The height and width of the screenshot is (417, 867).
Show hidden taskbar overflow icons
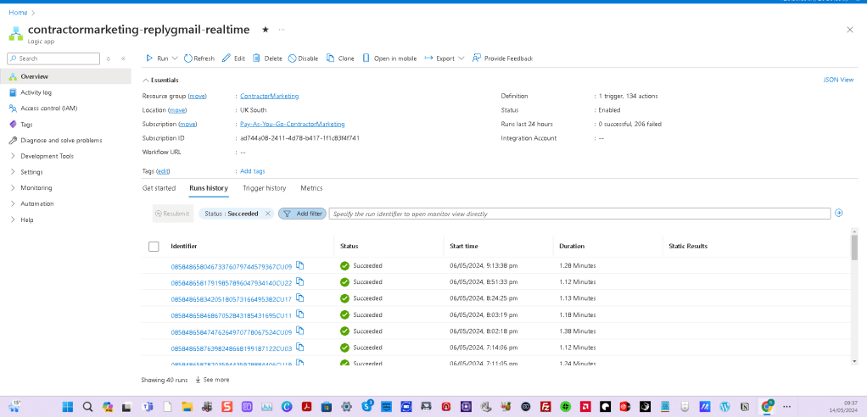coord(787,407)
